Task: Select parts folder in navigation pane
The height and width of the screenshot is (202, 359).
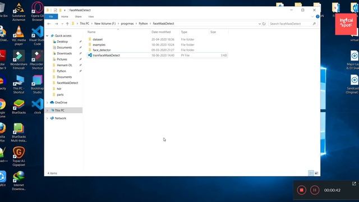Action: pos(60,95)
